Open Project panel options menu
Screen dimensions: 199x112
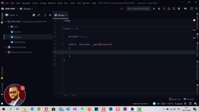[x=45, y=15]
